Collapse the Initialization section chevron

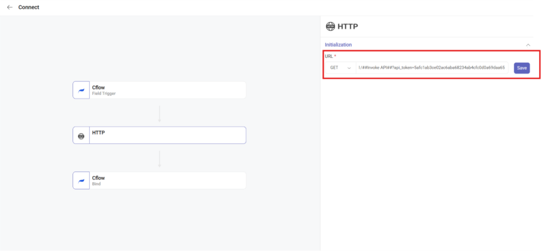point(528,45)
